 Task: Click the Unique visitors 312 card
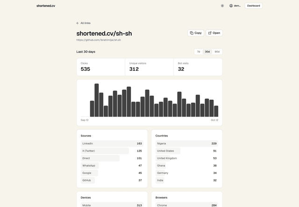[149, 67]
